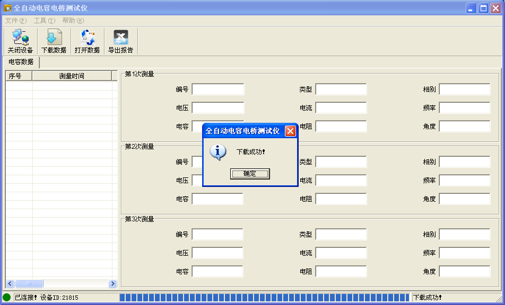Viewport: 505px width, 305px height.
Task: Click 第3次测量 类型 input field
Action: point(341,235)
